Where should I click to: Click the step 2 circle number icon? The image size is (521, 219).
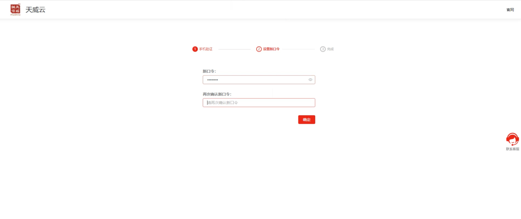259,49
